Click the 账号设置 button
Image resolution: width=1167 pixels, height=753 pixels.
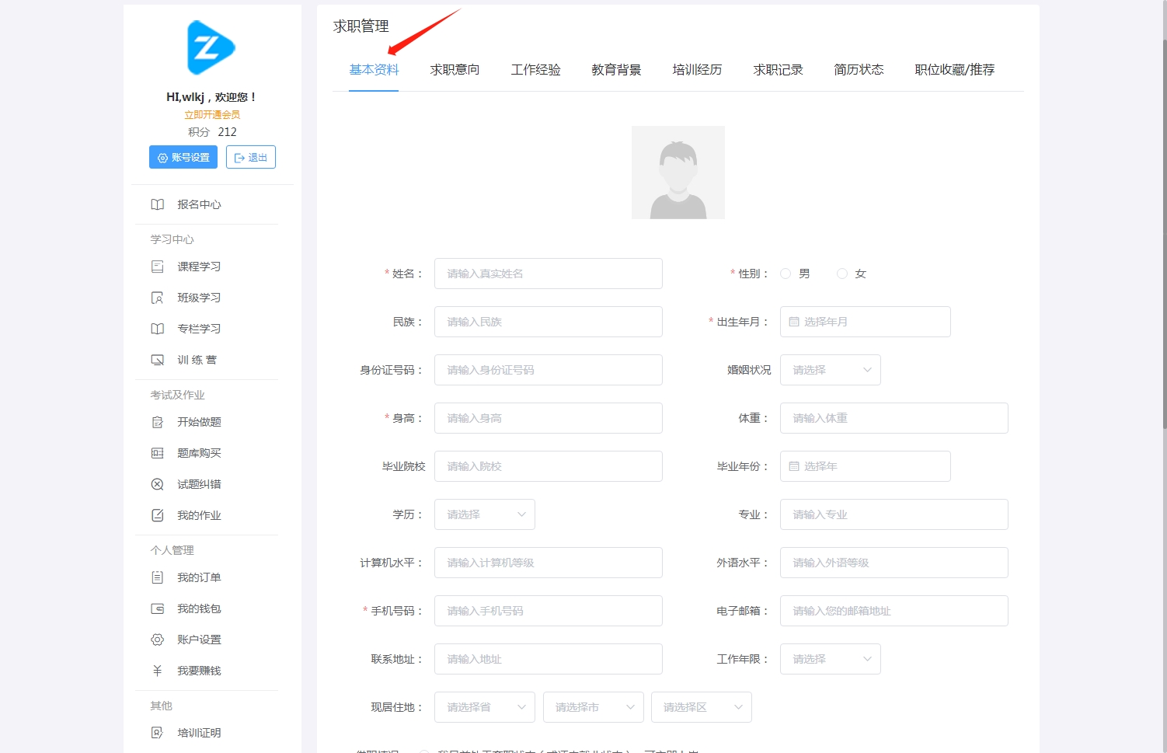[x=183, y=157]
